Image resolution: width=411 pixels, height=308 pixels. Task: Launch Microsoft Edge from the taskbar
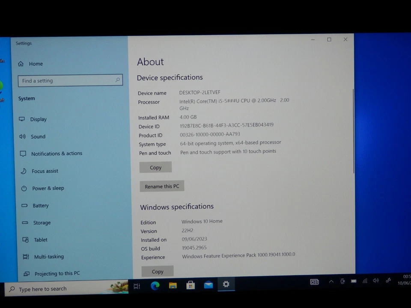click(155, 286)
